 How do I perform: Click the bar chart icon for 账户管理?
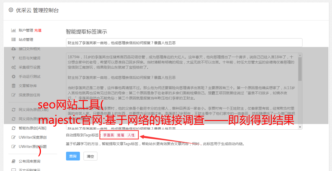14,30
